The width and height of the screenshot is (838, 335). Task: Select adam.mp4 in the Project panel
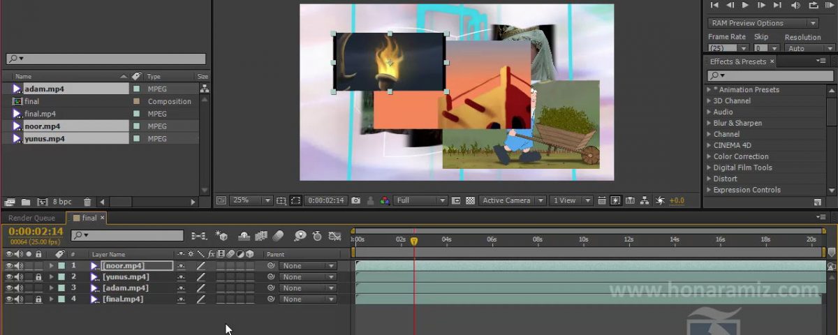44,89
